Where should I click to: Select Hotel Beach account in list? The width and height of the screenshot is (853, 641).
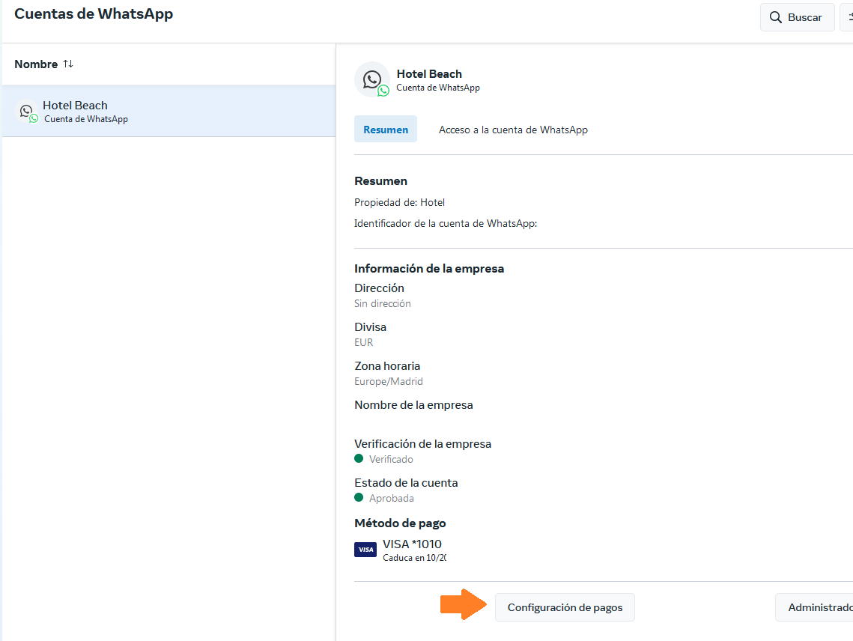coord(169,111)
